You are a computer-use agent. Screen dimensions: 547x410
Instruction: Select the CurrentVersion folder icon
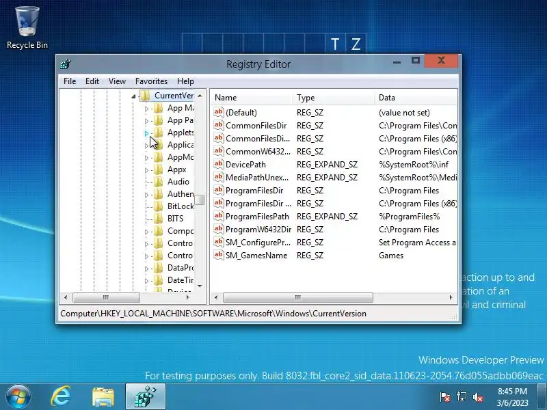(145, 96)
